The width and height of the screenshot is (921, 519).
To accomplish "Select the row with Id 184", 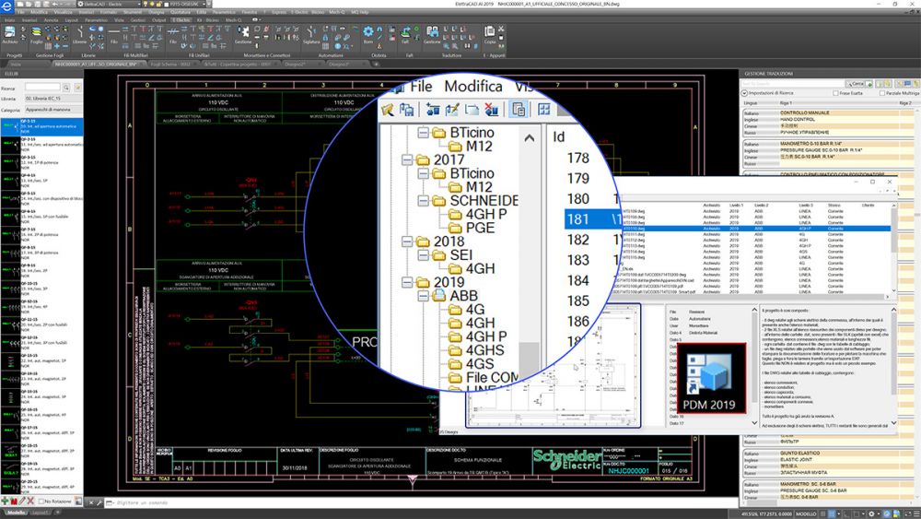I will point(578,281).
